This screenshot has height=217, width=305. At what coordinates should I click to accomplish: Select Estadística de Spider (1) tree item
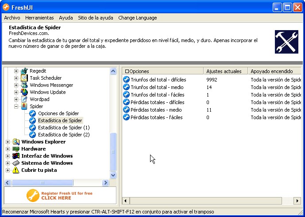(x=64, y=128)
